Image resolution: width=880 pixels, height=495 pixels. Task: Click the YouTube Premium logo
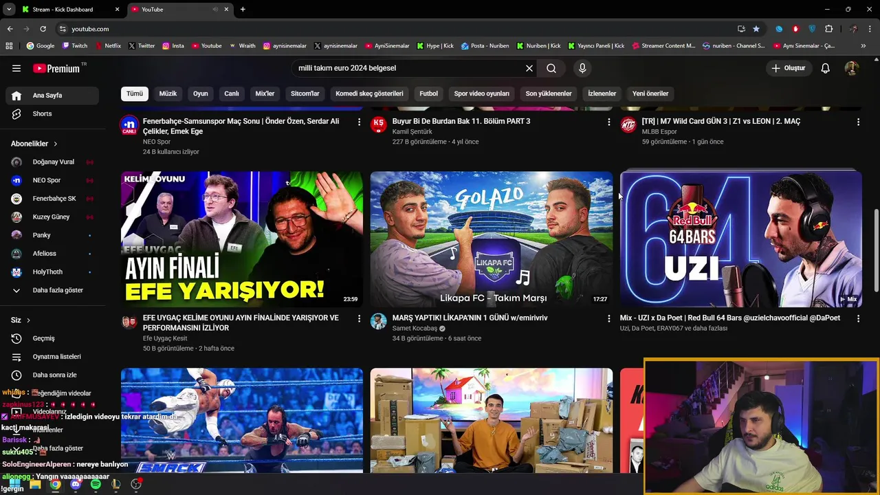coord(58,68)
